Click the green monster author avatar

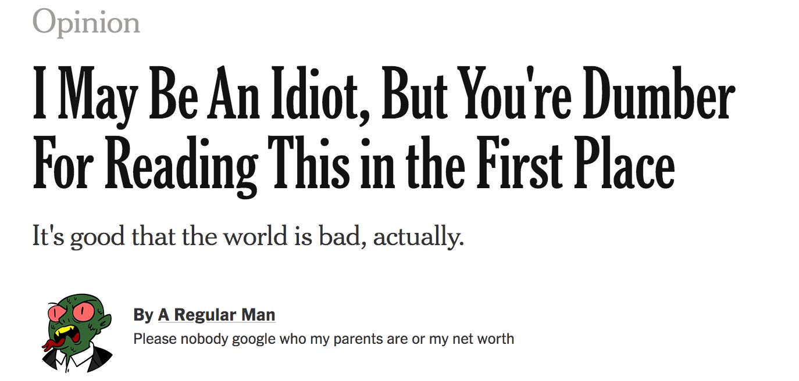77,333
